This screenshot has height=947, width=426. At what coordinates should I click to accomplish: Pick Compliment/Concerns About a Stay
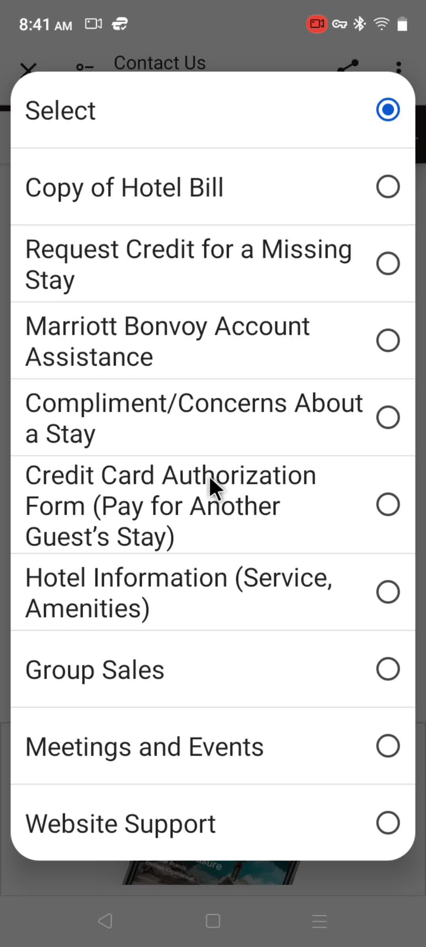pos(213,417)
